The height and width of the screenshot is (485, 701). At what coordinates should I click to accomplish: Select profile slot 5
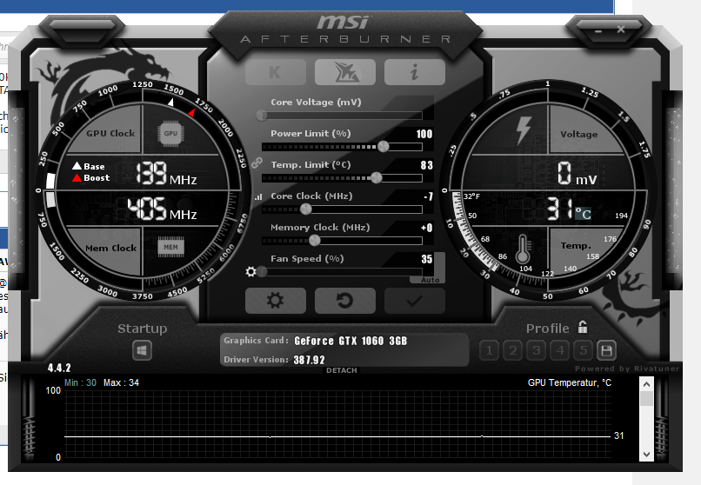click(x=584, y=350)
